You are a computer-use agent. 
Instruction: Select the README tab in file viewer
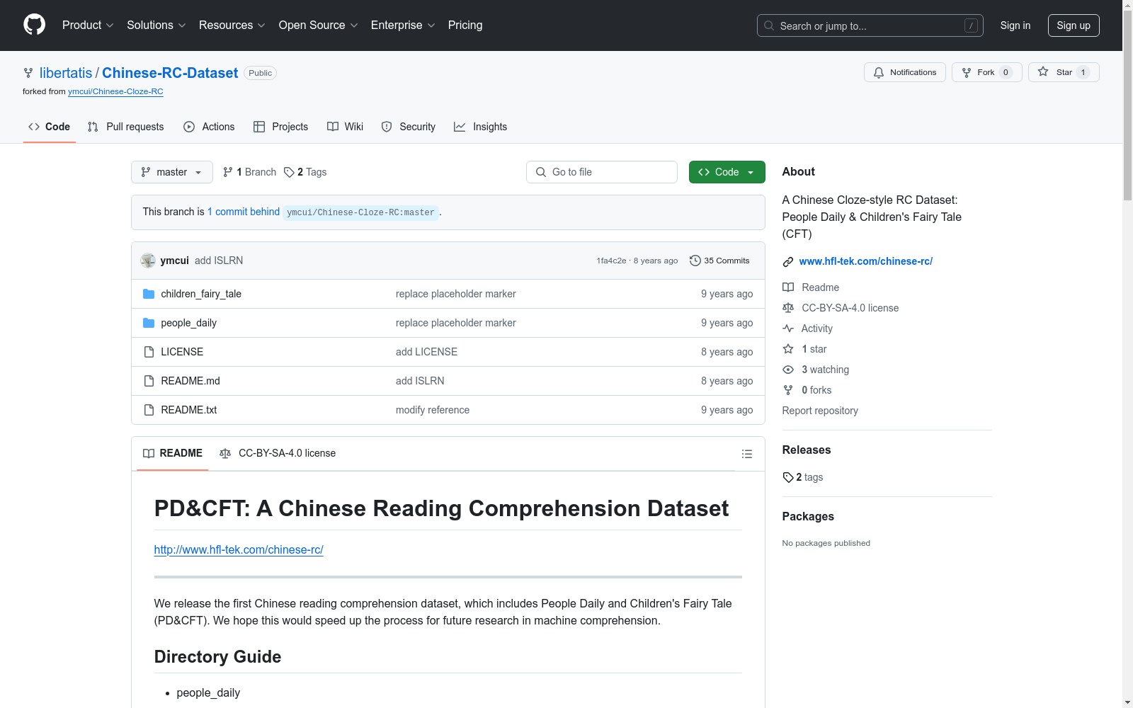[173, 453]
